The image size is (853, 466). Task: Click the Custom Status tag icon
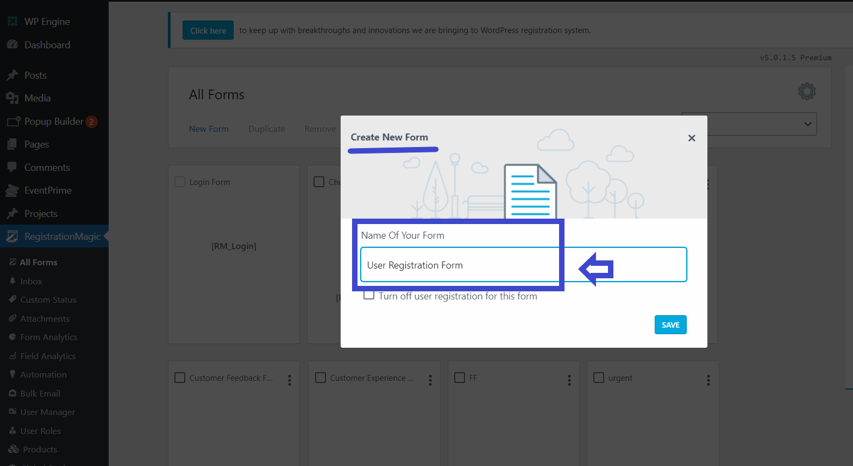tap(12, 299)
